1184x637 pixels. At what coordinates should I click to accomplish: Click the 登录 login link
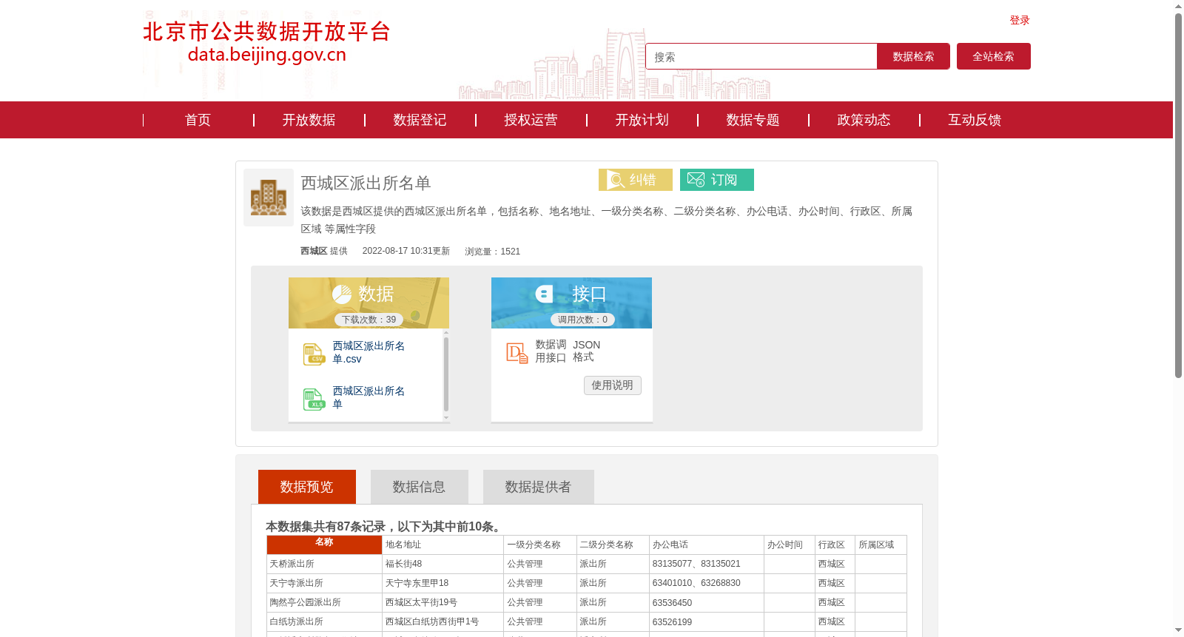(x=1020, y=21)
